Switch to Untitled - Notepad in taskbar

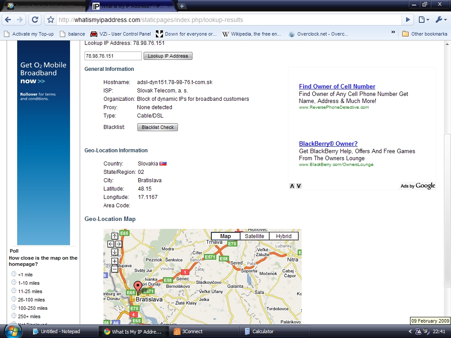coord(63,331)
